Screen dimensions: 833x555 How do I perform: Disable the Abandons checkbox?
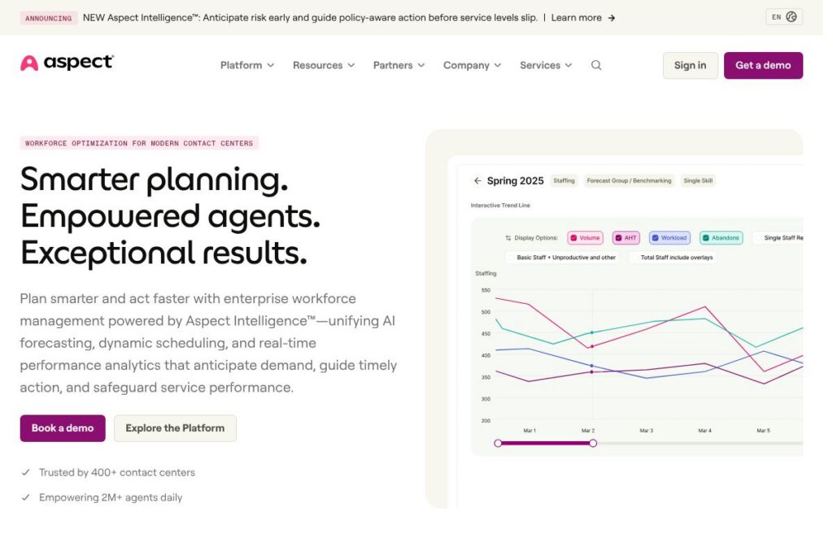tap(705, 238)
